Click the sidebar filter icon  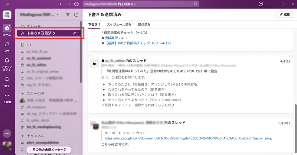[68, 15]
